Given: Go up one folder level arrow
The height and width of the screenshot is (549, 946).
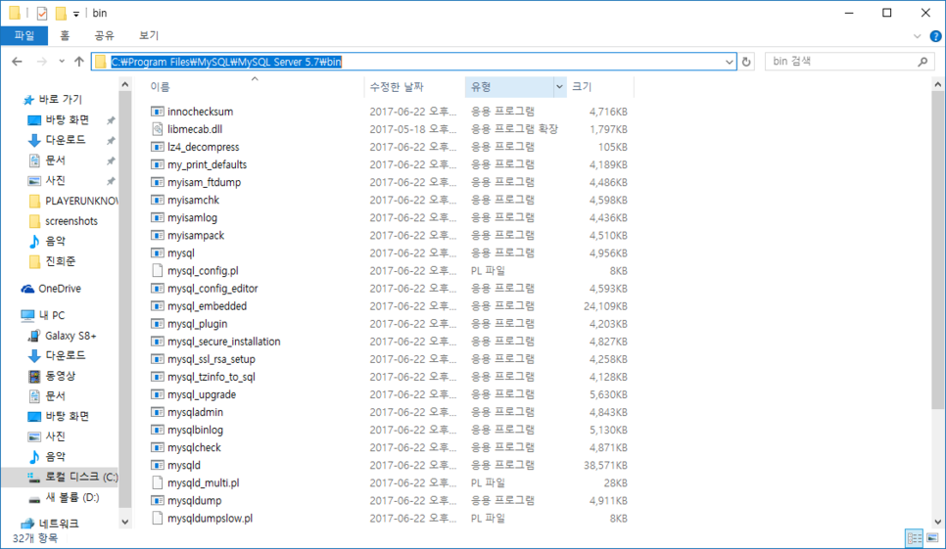Looking at the screenshot, I should click(79, 62).
